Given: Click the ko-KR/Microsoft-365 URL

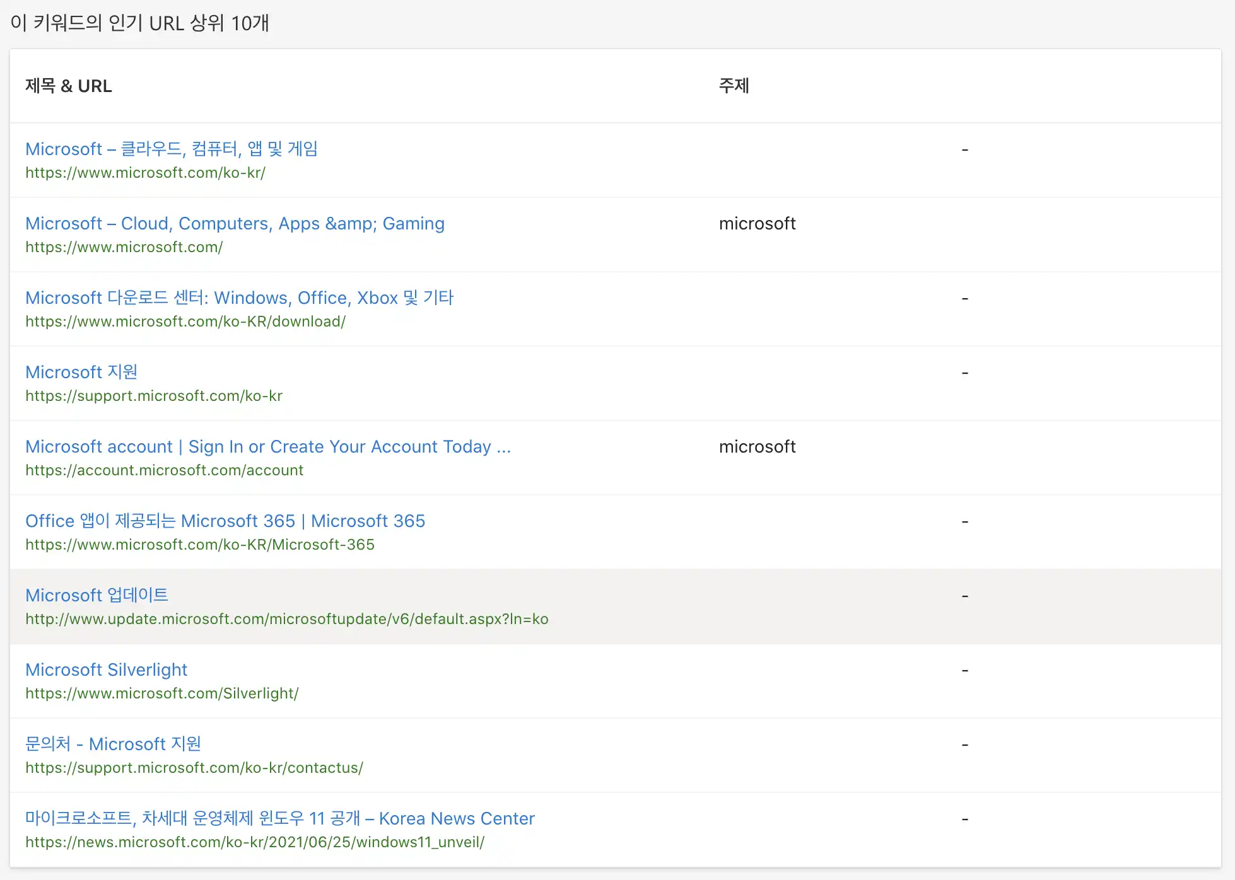Looking at the screenshot, I should pos(200,545).
